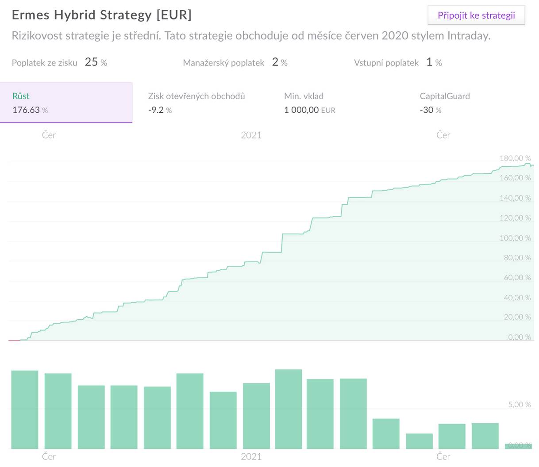Click the 2021 label below bar chart

pos(251,456)
